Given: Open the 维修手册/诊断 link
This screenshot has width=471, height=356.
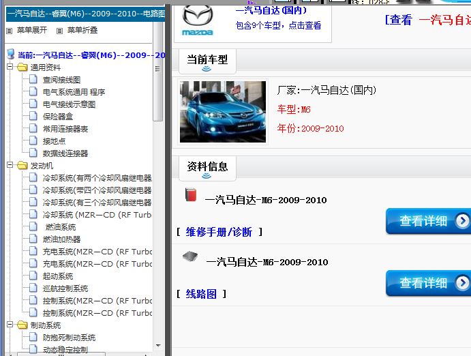Looking at the screenshot, I should click(219, 232).
